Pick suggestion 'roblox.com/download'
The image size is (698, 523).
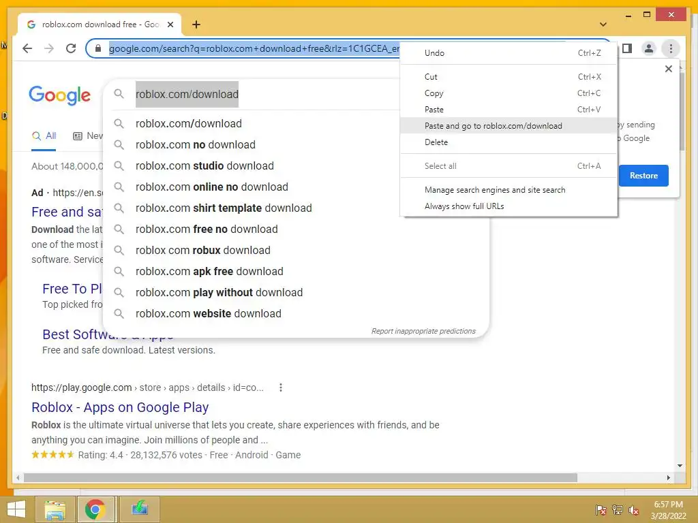(x=296, y=124)
